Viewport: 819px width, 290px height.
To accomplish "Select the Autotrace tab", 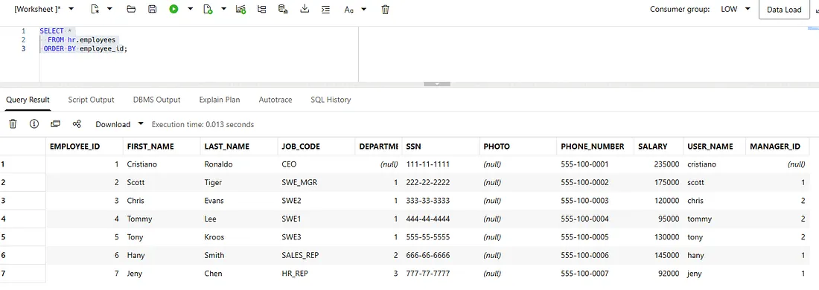I will 275,100.
